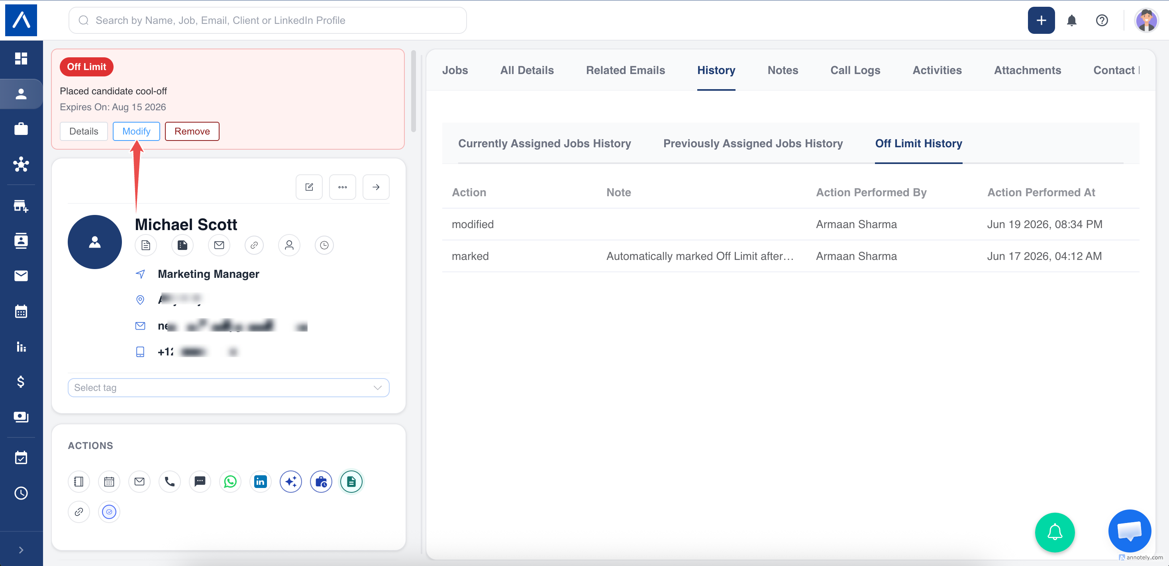Click the filled note icon under name
The height and width of the screenshot is (566, 1169).
(182, 245)
